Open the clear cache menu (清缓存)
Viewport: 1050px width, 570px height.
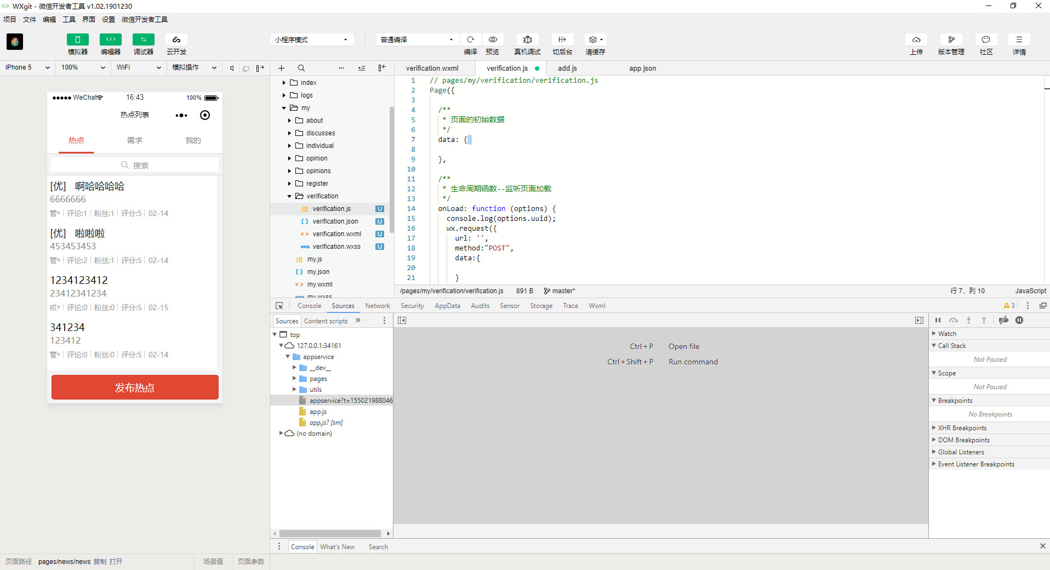coord(595,39)
